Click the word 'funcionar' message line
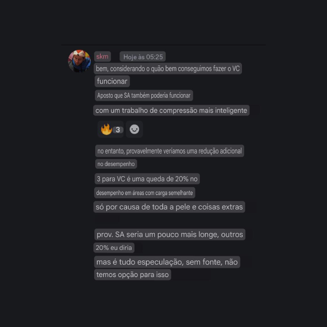The image size is (327, 327). (x=112, y=81)
